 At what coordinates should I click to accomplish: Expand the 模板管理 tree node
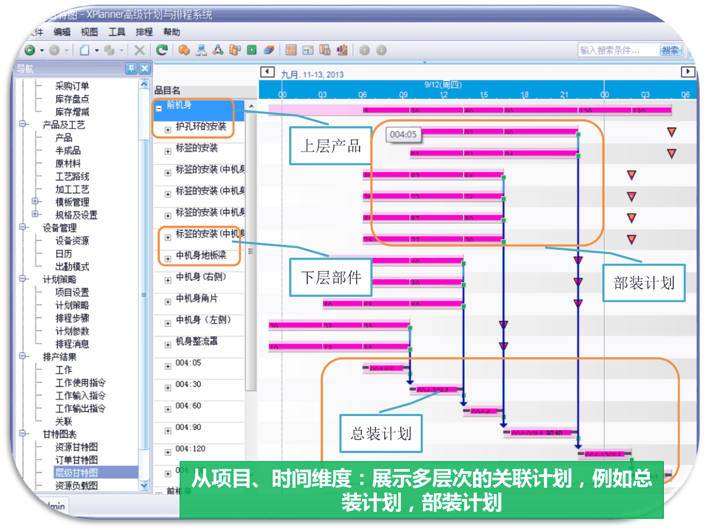[x=36, y=202]
